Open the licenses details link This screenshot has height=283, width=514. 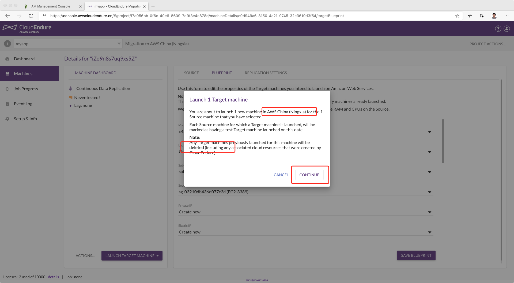[x=53, y=277]
